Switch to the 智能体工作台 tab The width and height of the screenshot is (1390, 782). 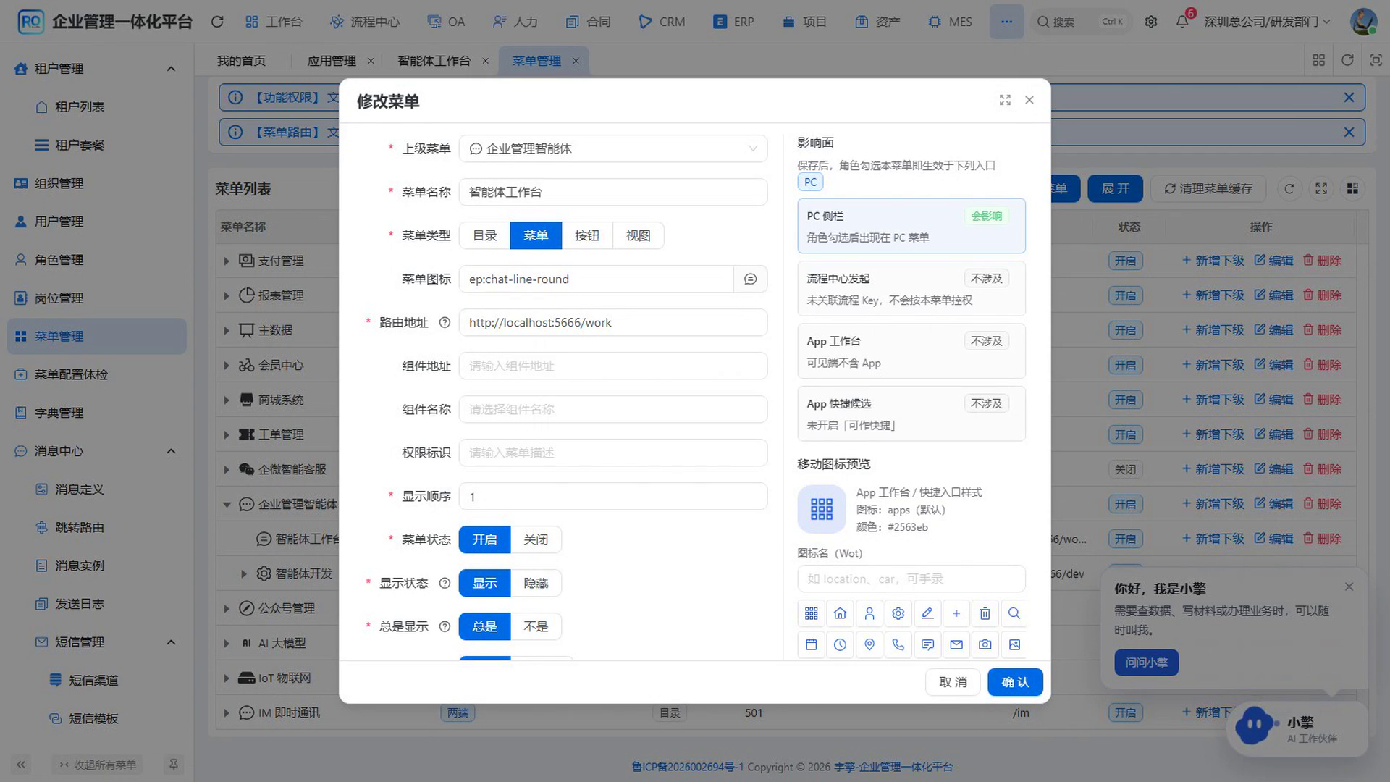click(x=434, y=61)
